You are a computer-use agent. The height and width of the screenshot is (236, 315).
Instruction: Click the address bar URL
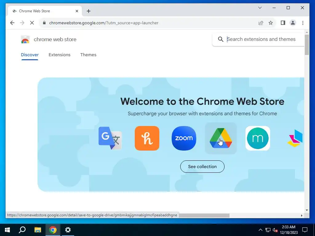(104, 23)
